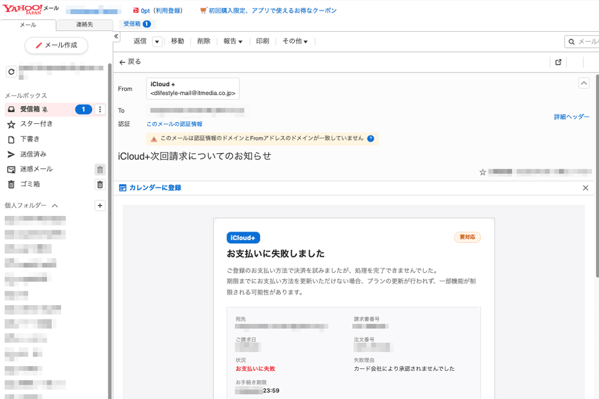Viewport: 599px width, 399px height.
Task: Open the 詳細ヘッダー link
Action: (x=571, y=117)
